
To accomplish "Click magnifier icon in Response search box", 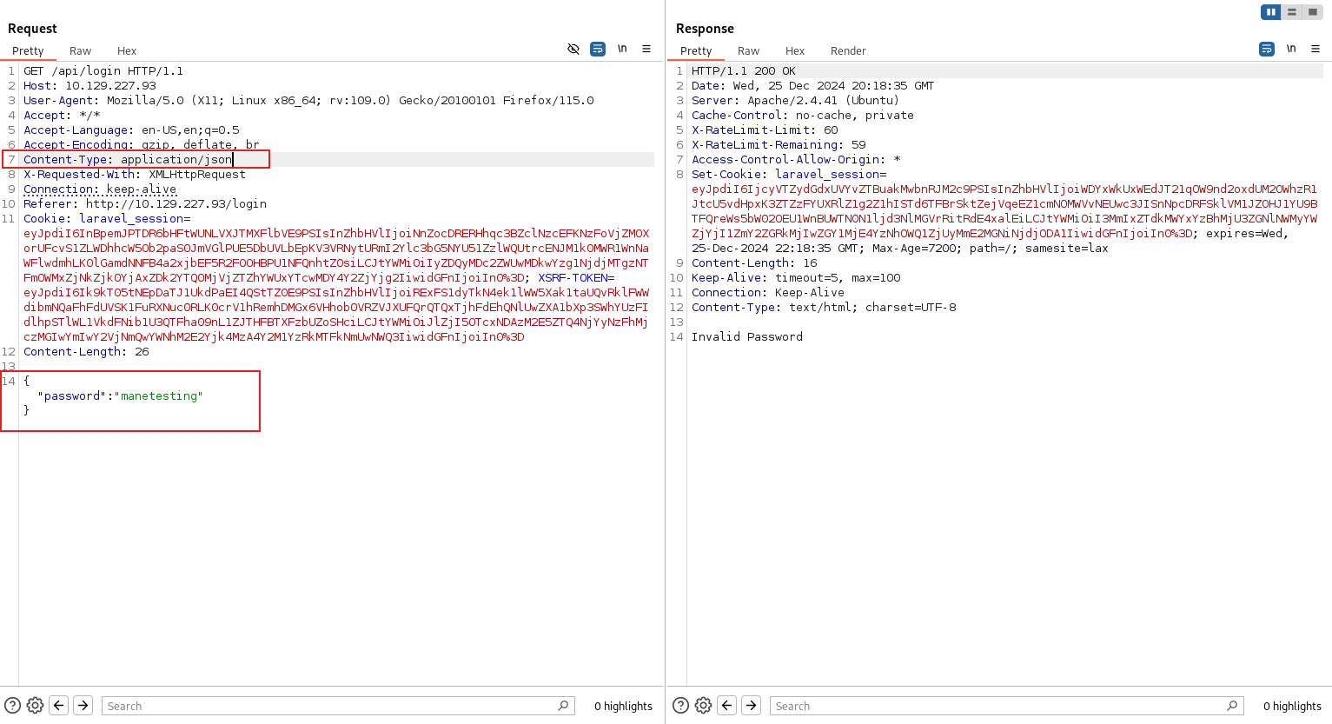I will click(x=1232, y=706).
